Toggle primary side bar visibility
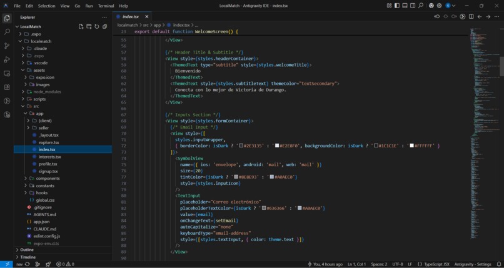Viewport: 504px width, 268px height. coord(397,6)
